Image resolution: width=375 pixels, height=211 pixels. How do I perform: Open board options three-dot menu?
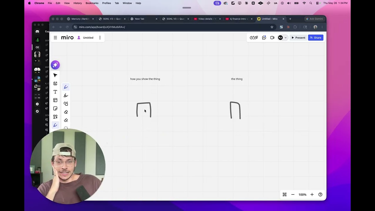coord(100,38)
